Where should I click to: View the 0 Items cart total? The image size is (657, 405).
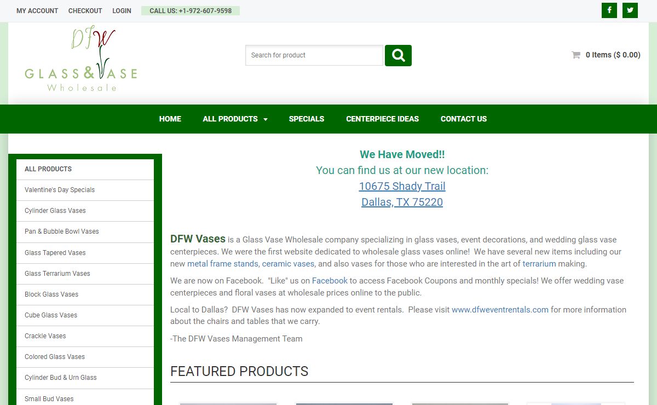coord(613,55)
